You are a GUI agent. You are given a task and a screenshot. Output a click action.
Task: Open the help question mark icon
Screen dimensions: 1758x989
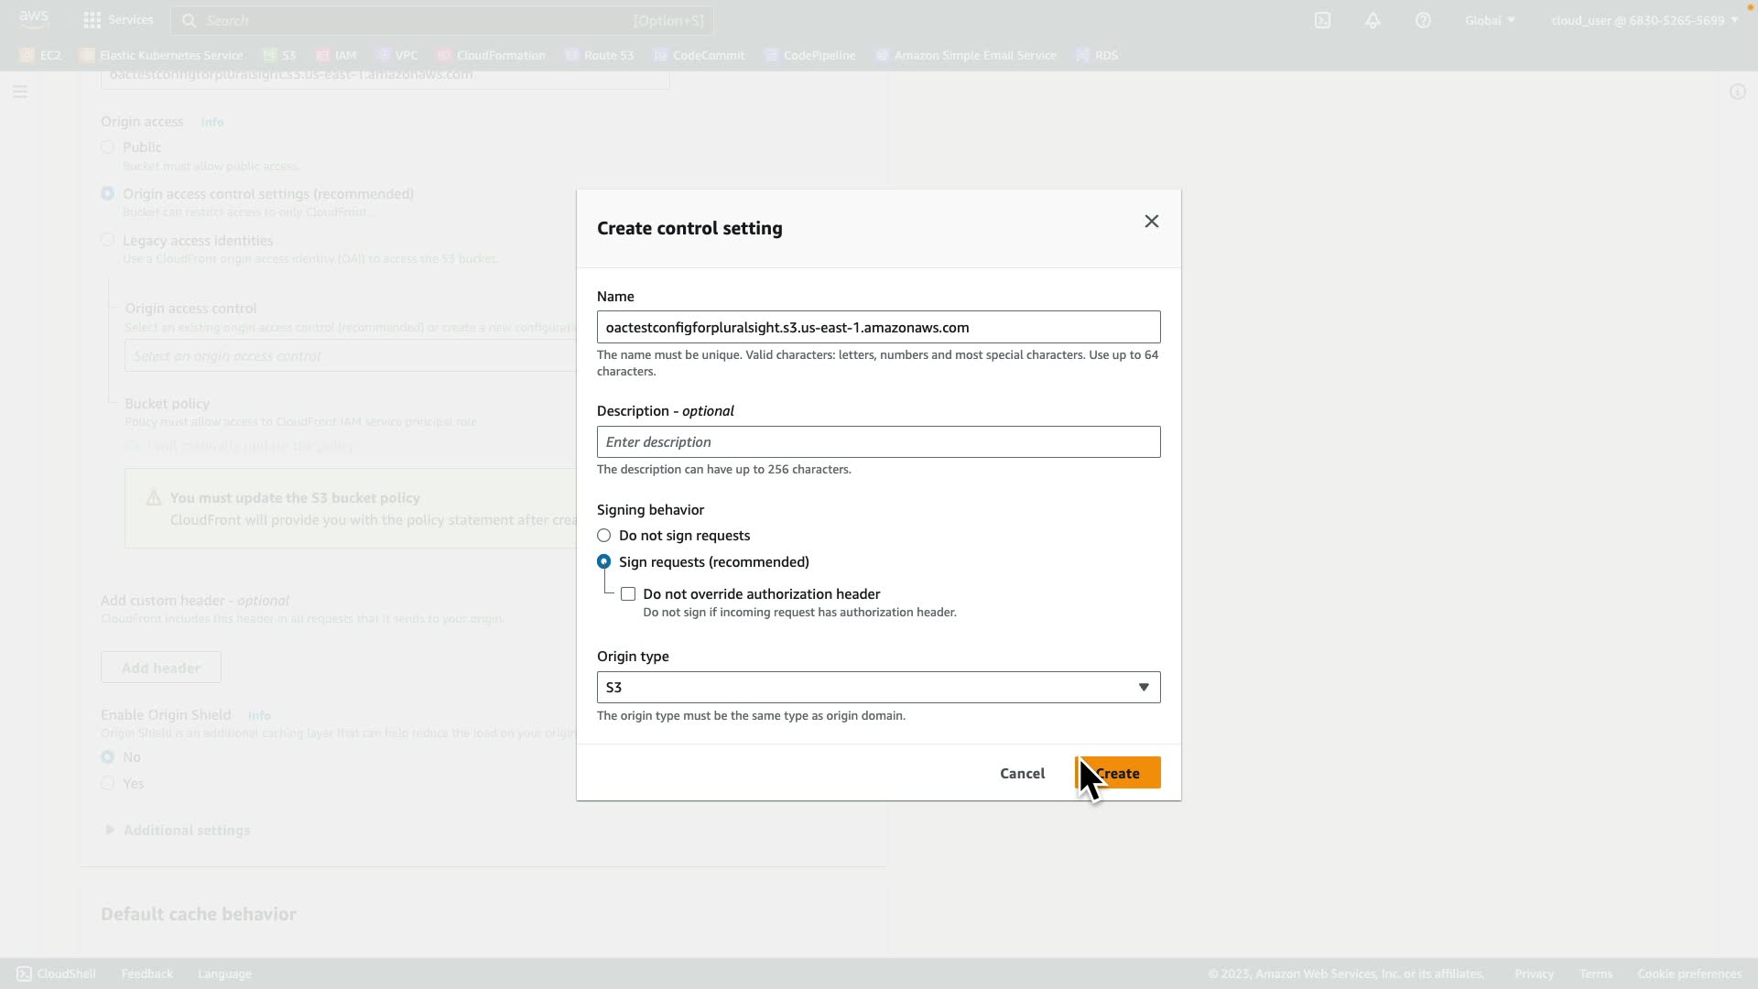tap(1423, 20)
